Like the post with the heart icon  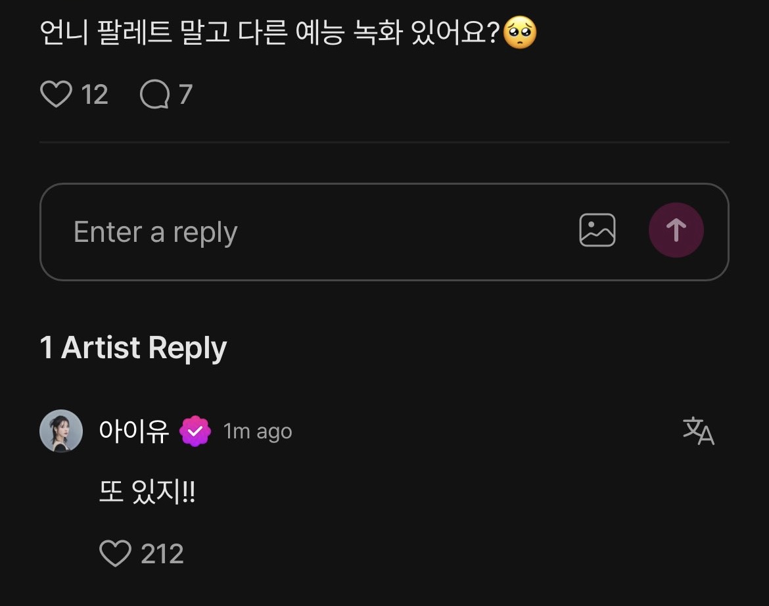click(x=56, y=95)
